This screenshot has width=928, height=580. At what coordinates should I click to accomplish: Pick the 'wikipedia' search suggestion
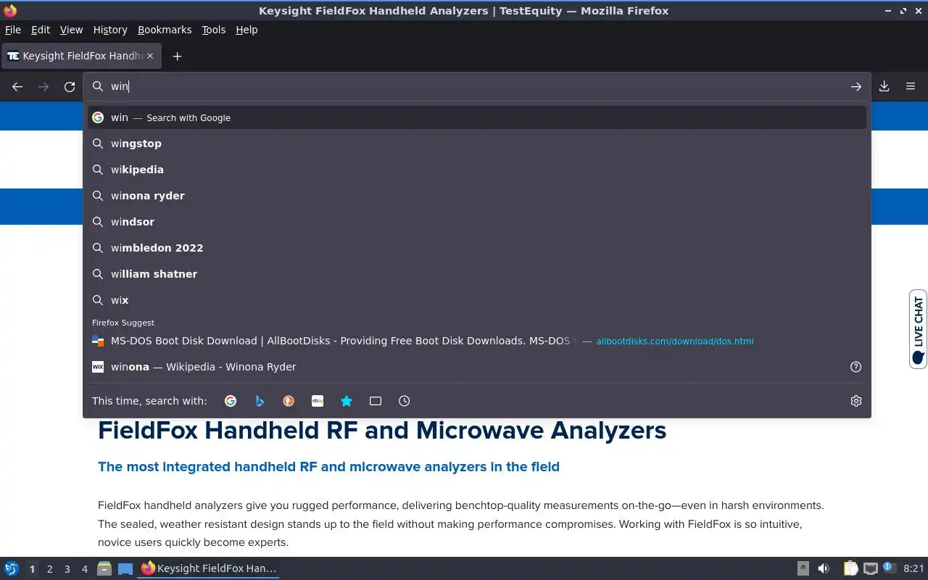click(477, 170)
